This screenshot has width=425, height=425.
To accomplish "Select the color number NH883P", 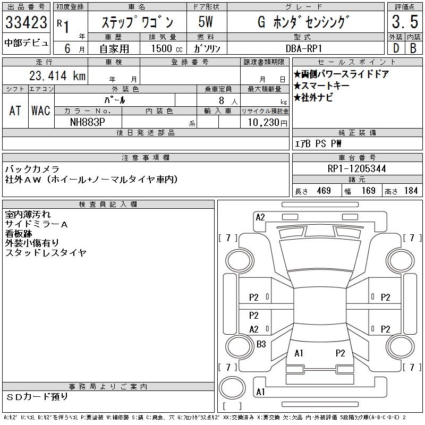I will (x=88, y=122).
